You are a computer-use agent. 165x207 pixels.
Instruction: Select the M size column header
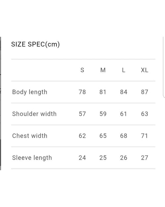pyautogui.click(x=103, y=70)
